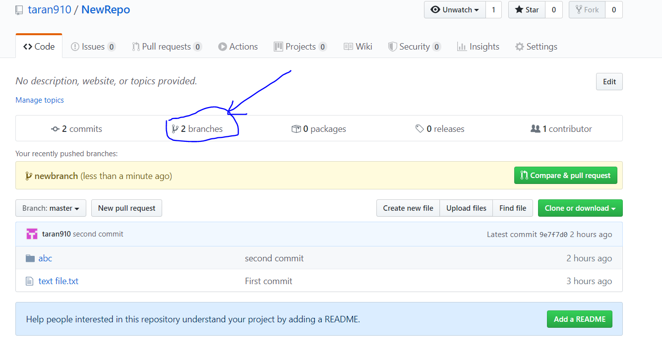
Task: Go to the Actions tab
Action: click(238, 47)
